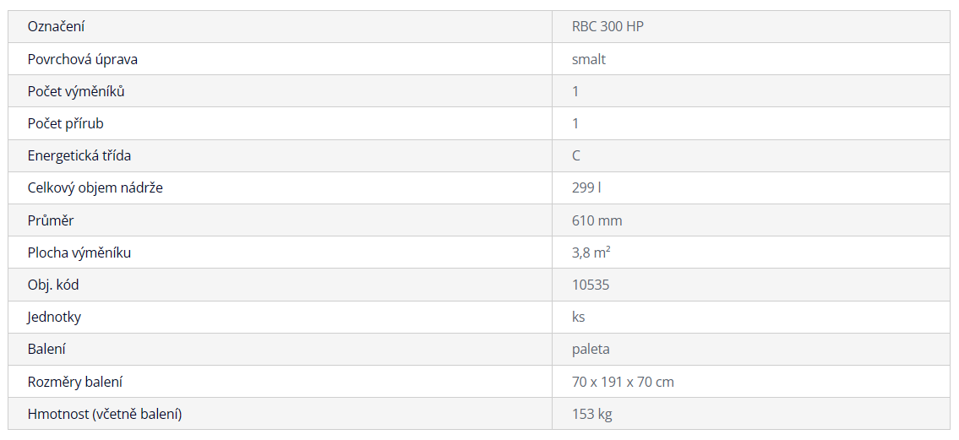This screenshot has width=959, height=440.
Task: Select the "RBC 300 HP" value
Action: pos(608,27)
